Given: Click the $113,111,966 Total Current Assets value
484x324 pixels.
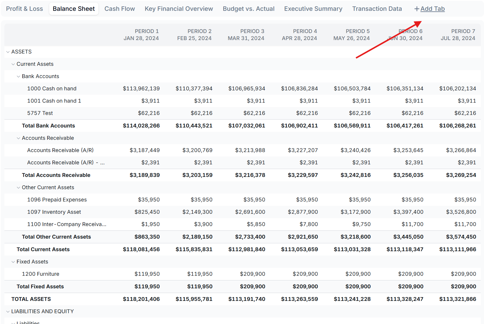Looking at the screenshot, I should pyautogui.click(x=458, y=249).
